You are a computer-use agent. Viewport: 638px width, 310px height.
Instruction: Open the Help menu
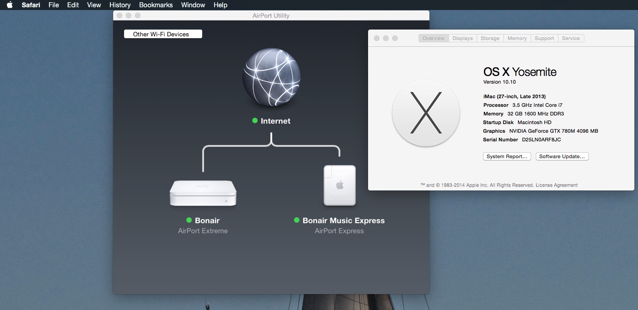[220, 5]
